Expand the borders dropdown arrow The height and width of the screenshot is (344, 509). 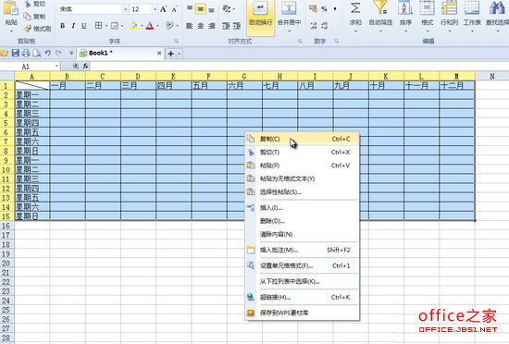point(106,26)
